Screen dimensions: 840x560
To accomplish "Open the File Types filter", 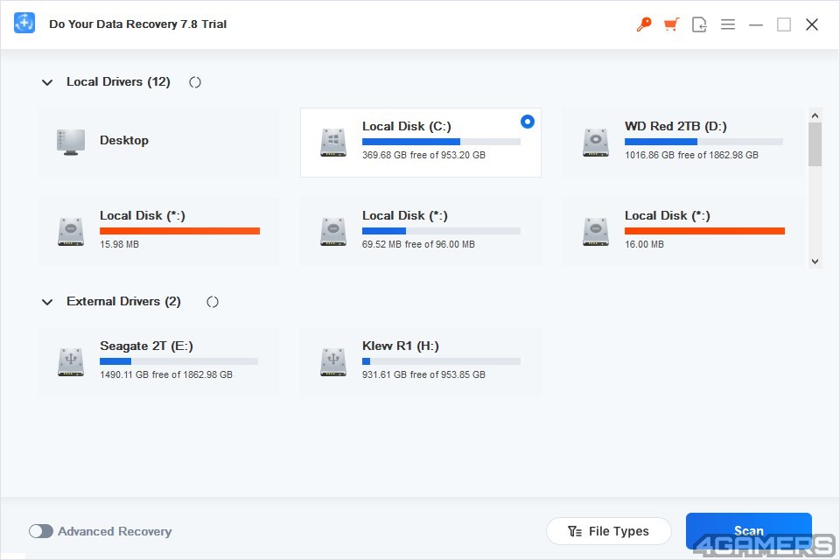I will (x=609, y=531).
